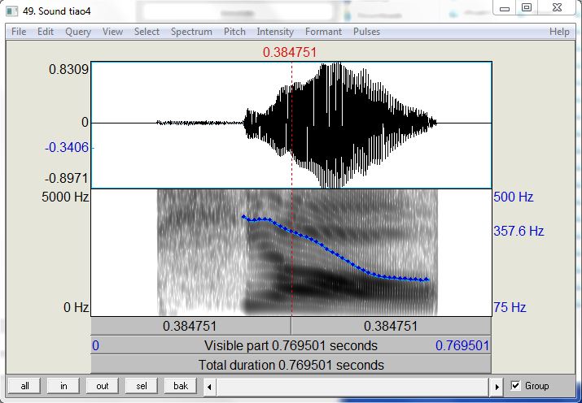Click the horizontal scrollbar track
This screenshot has width=582, height=403.
coord(352,387)
